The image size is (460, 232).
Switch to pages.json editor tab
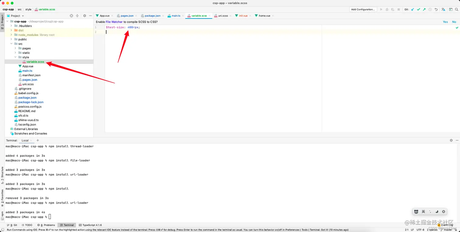(127, 16)
